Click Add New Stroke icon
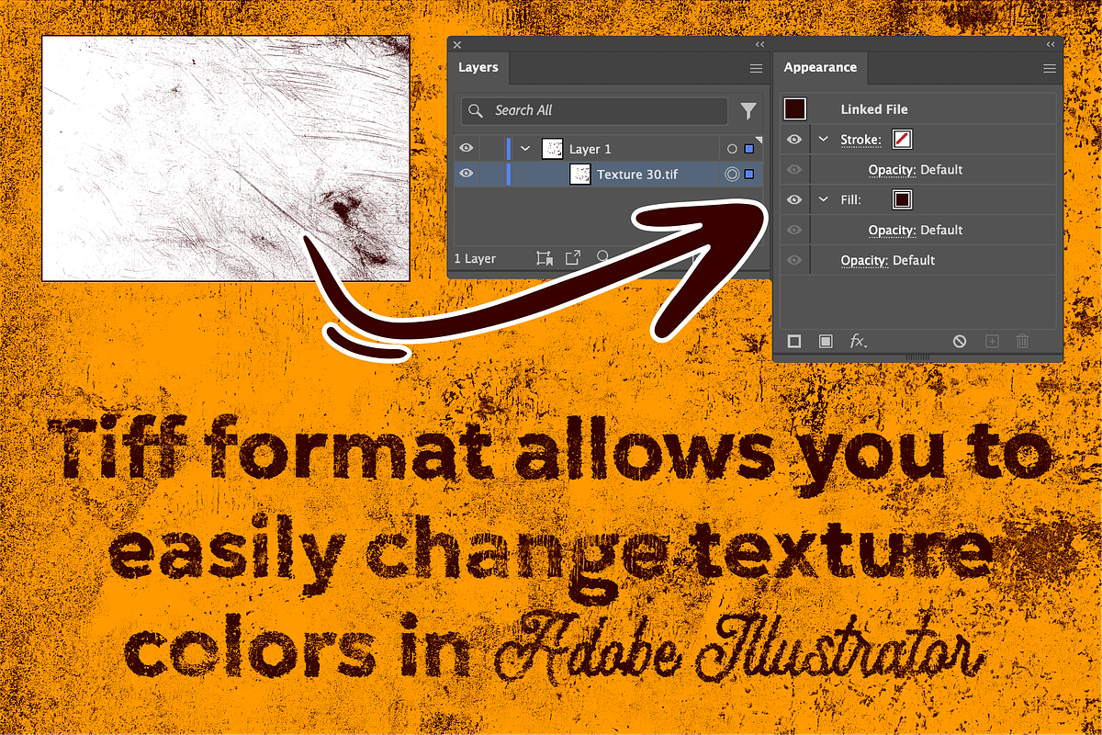Viewport: 1102px width, 735px height. [794, 341]
